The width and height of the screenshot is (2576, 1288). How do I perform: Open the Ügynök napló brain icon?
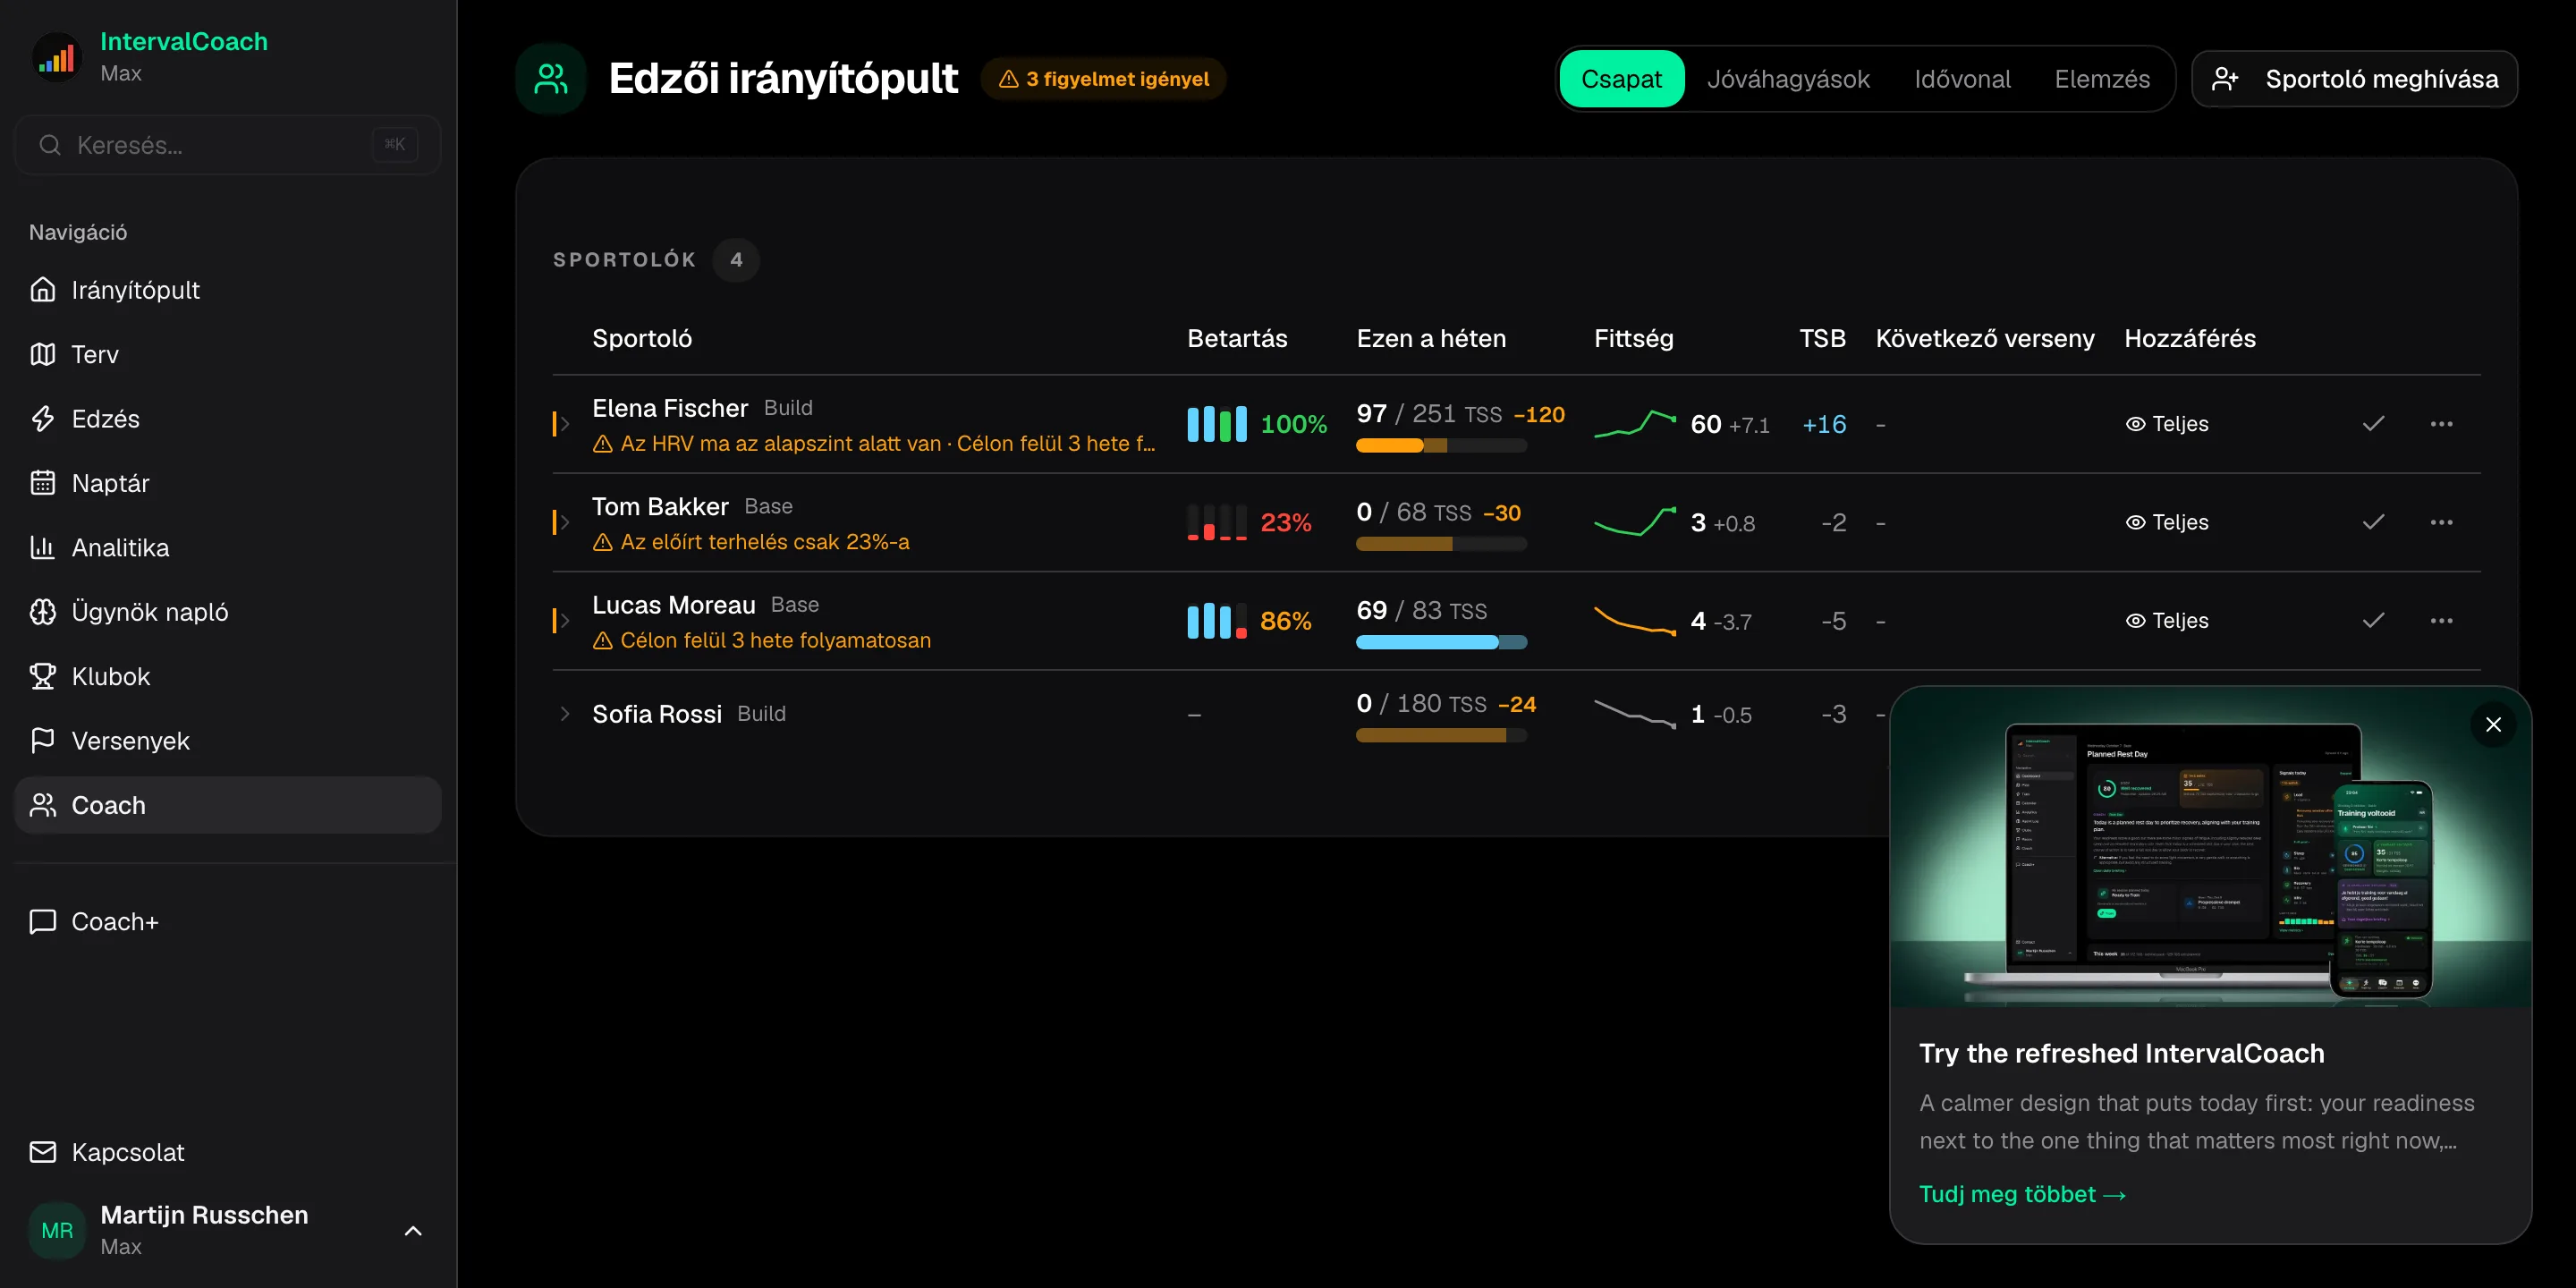pyautogui.click(x=42, y=611)
